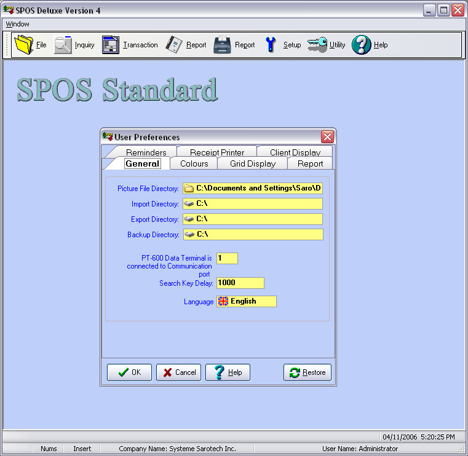This screenshot has height=456, width=468.
Task: Click the Help question mark toolbar icon
Action: coord(361,45)
